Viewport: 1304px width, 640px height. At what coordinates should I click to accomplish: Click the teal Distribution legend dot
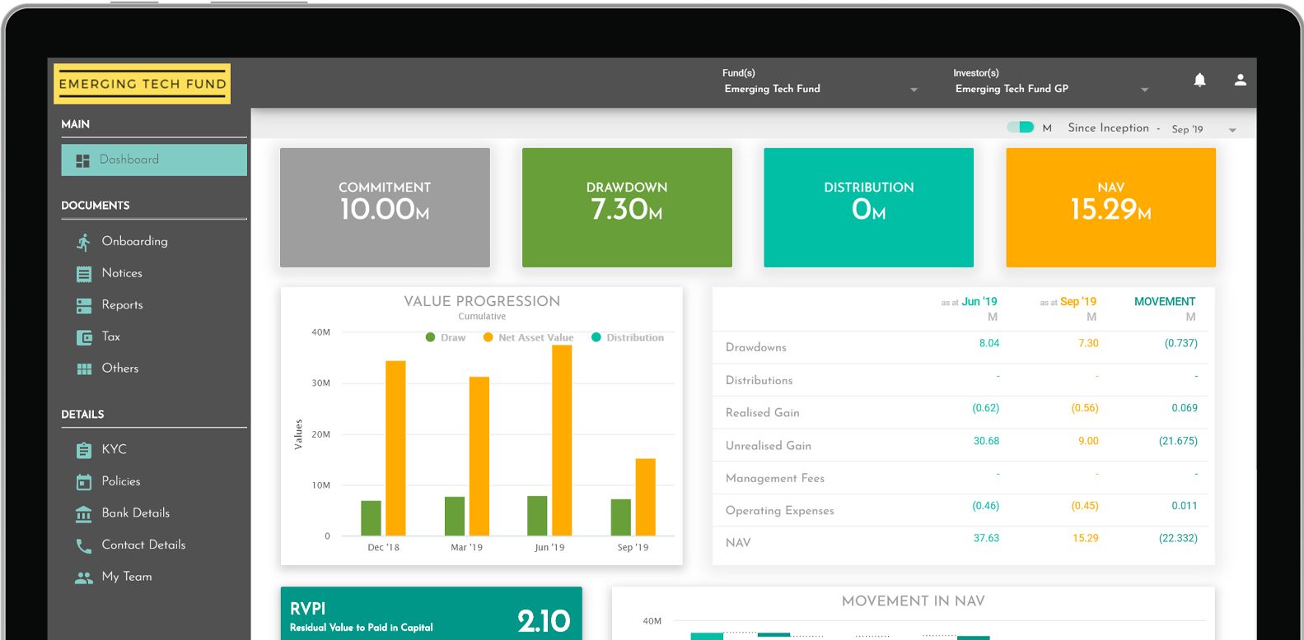[596, 337]
